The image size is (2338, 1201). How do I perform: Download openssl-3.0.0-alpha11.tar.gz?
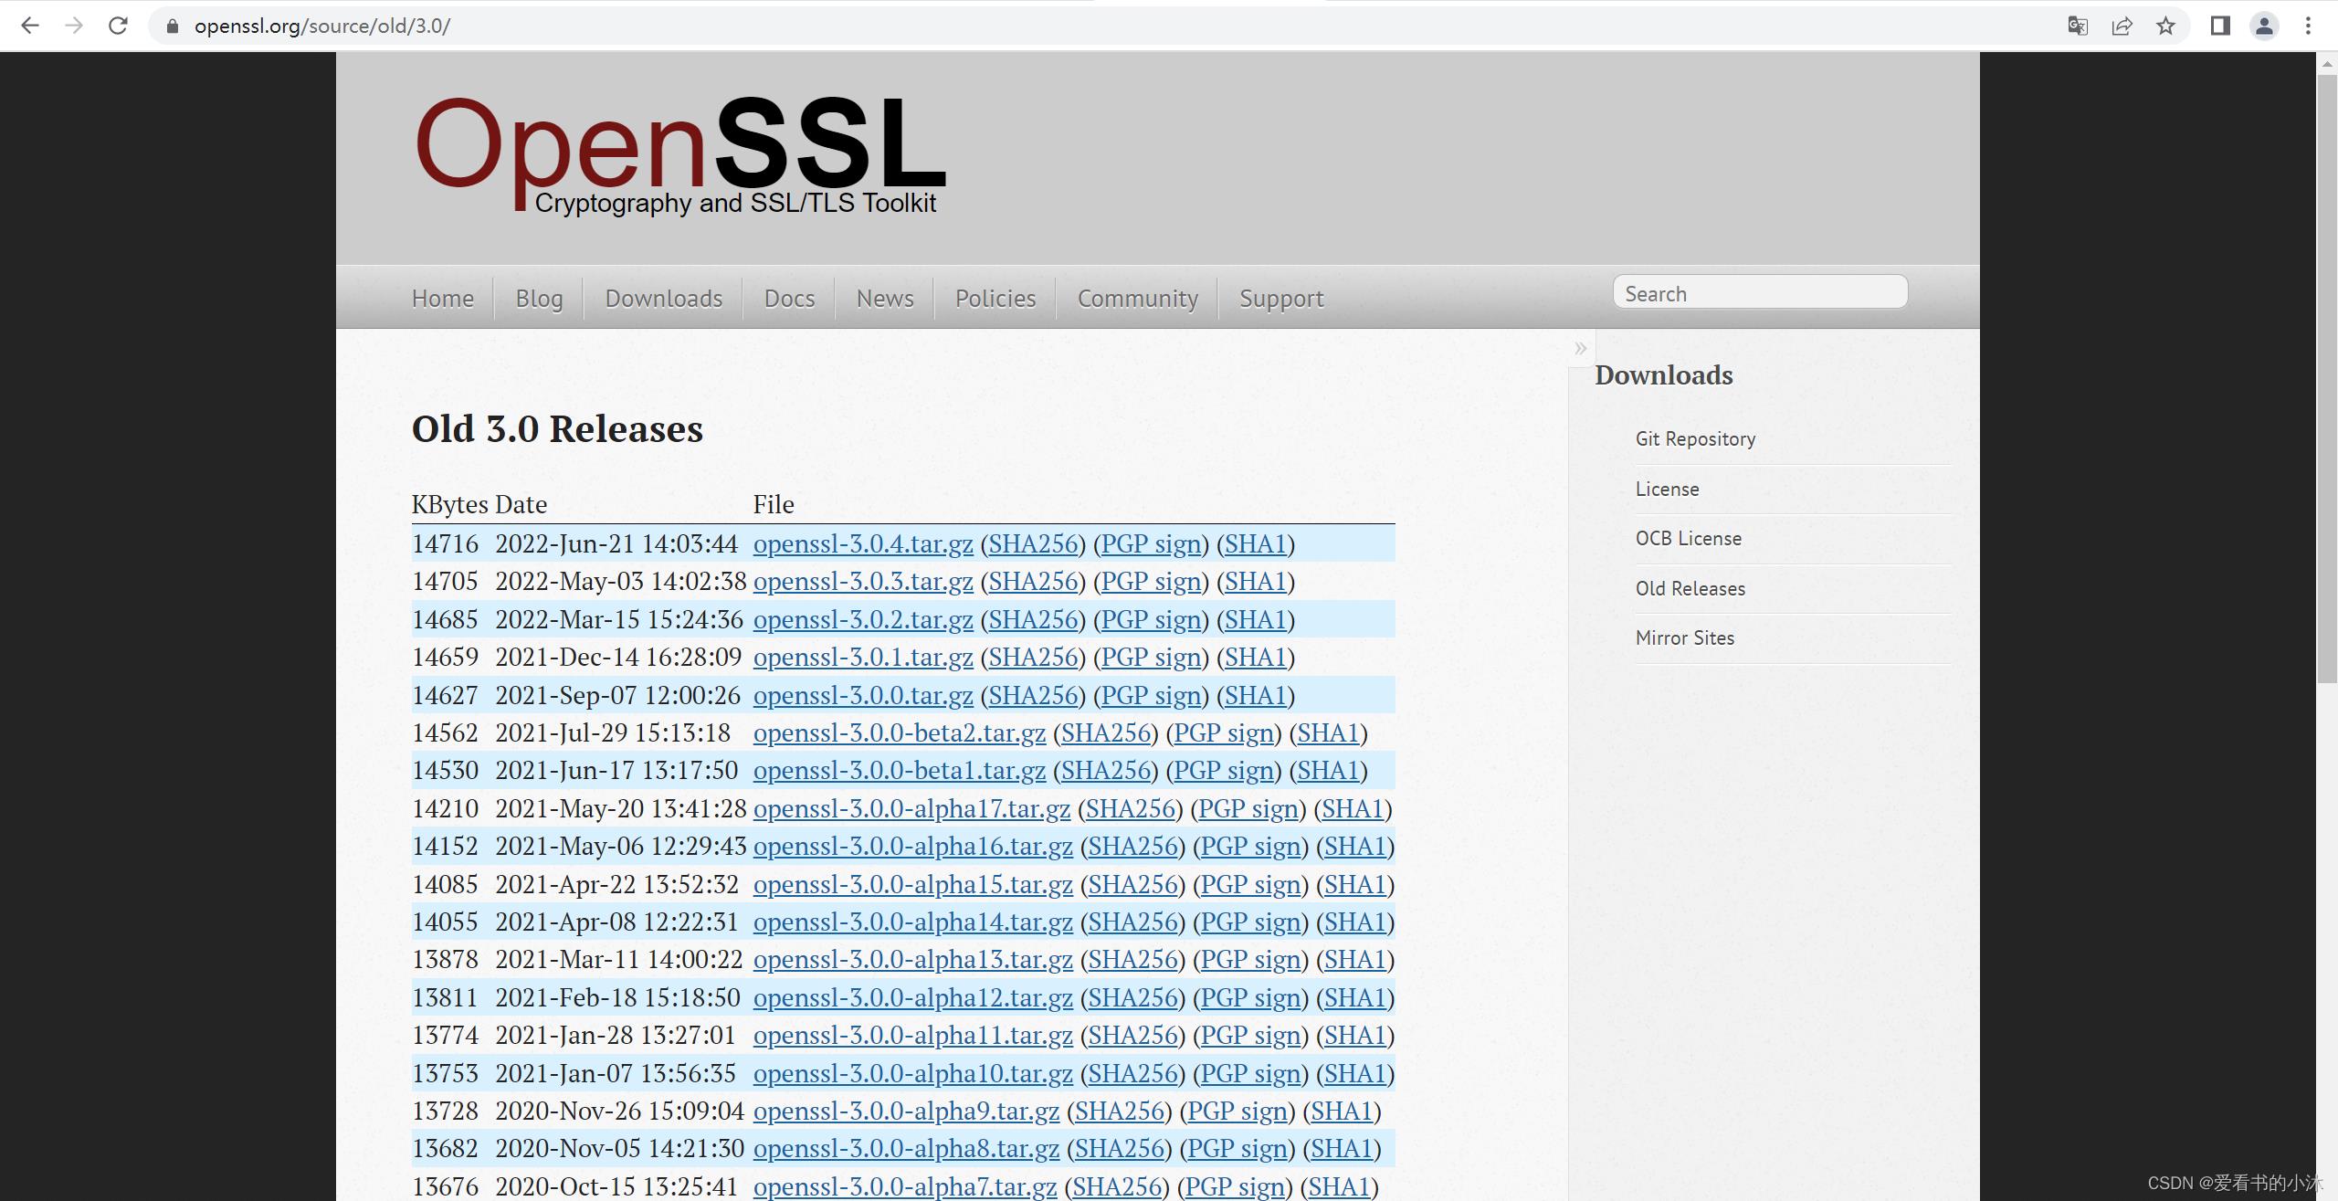pos(913,1035)
